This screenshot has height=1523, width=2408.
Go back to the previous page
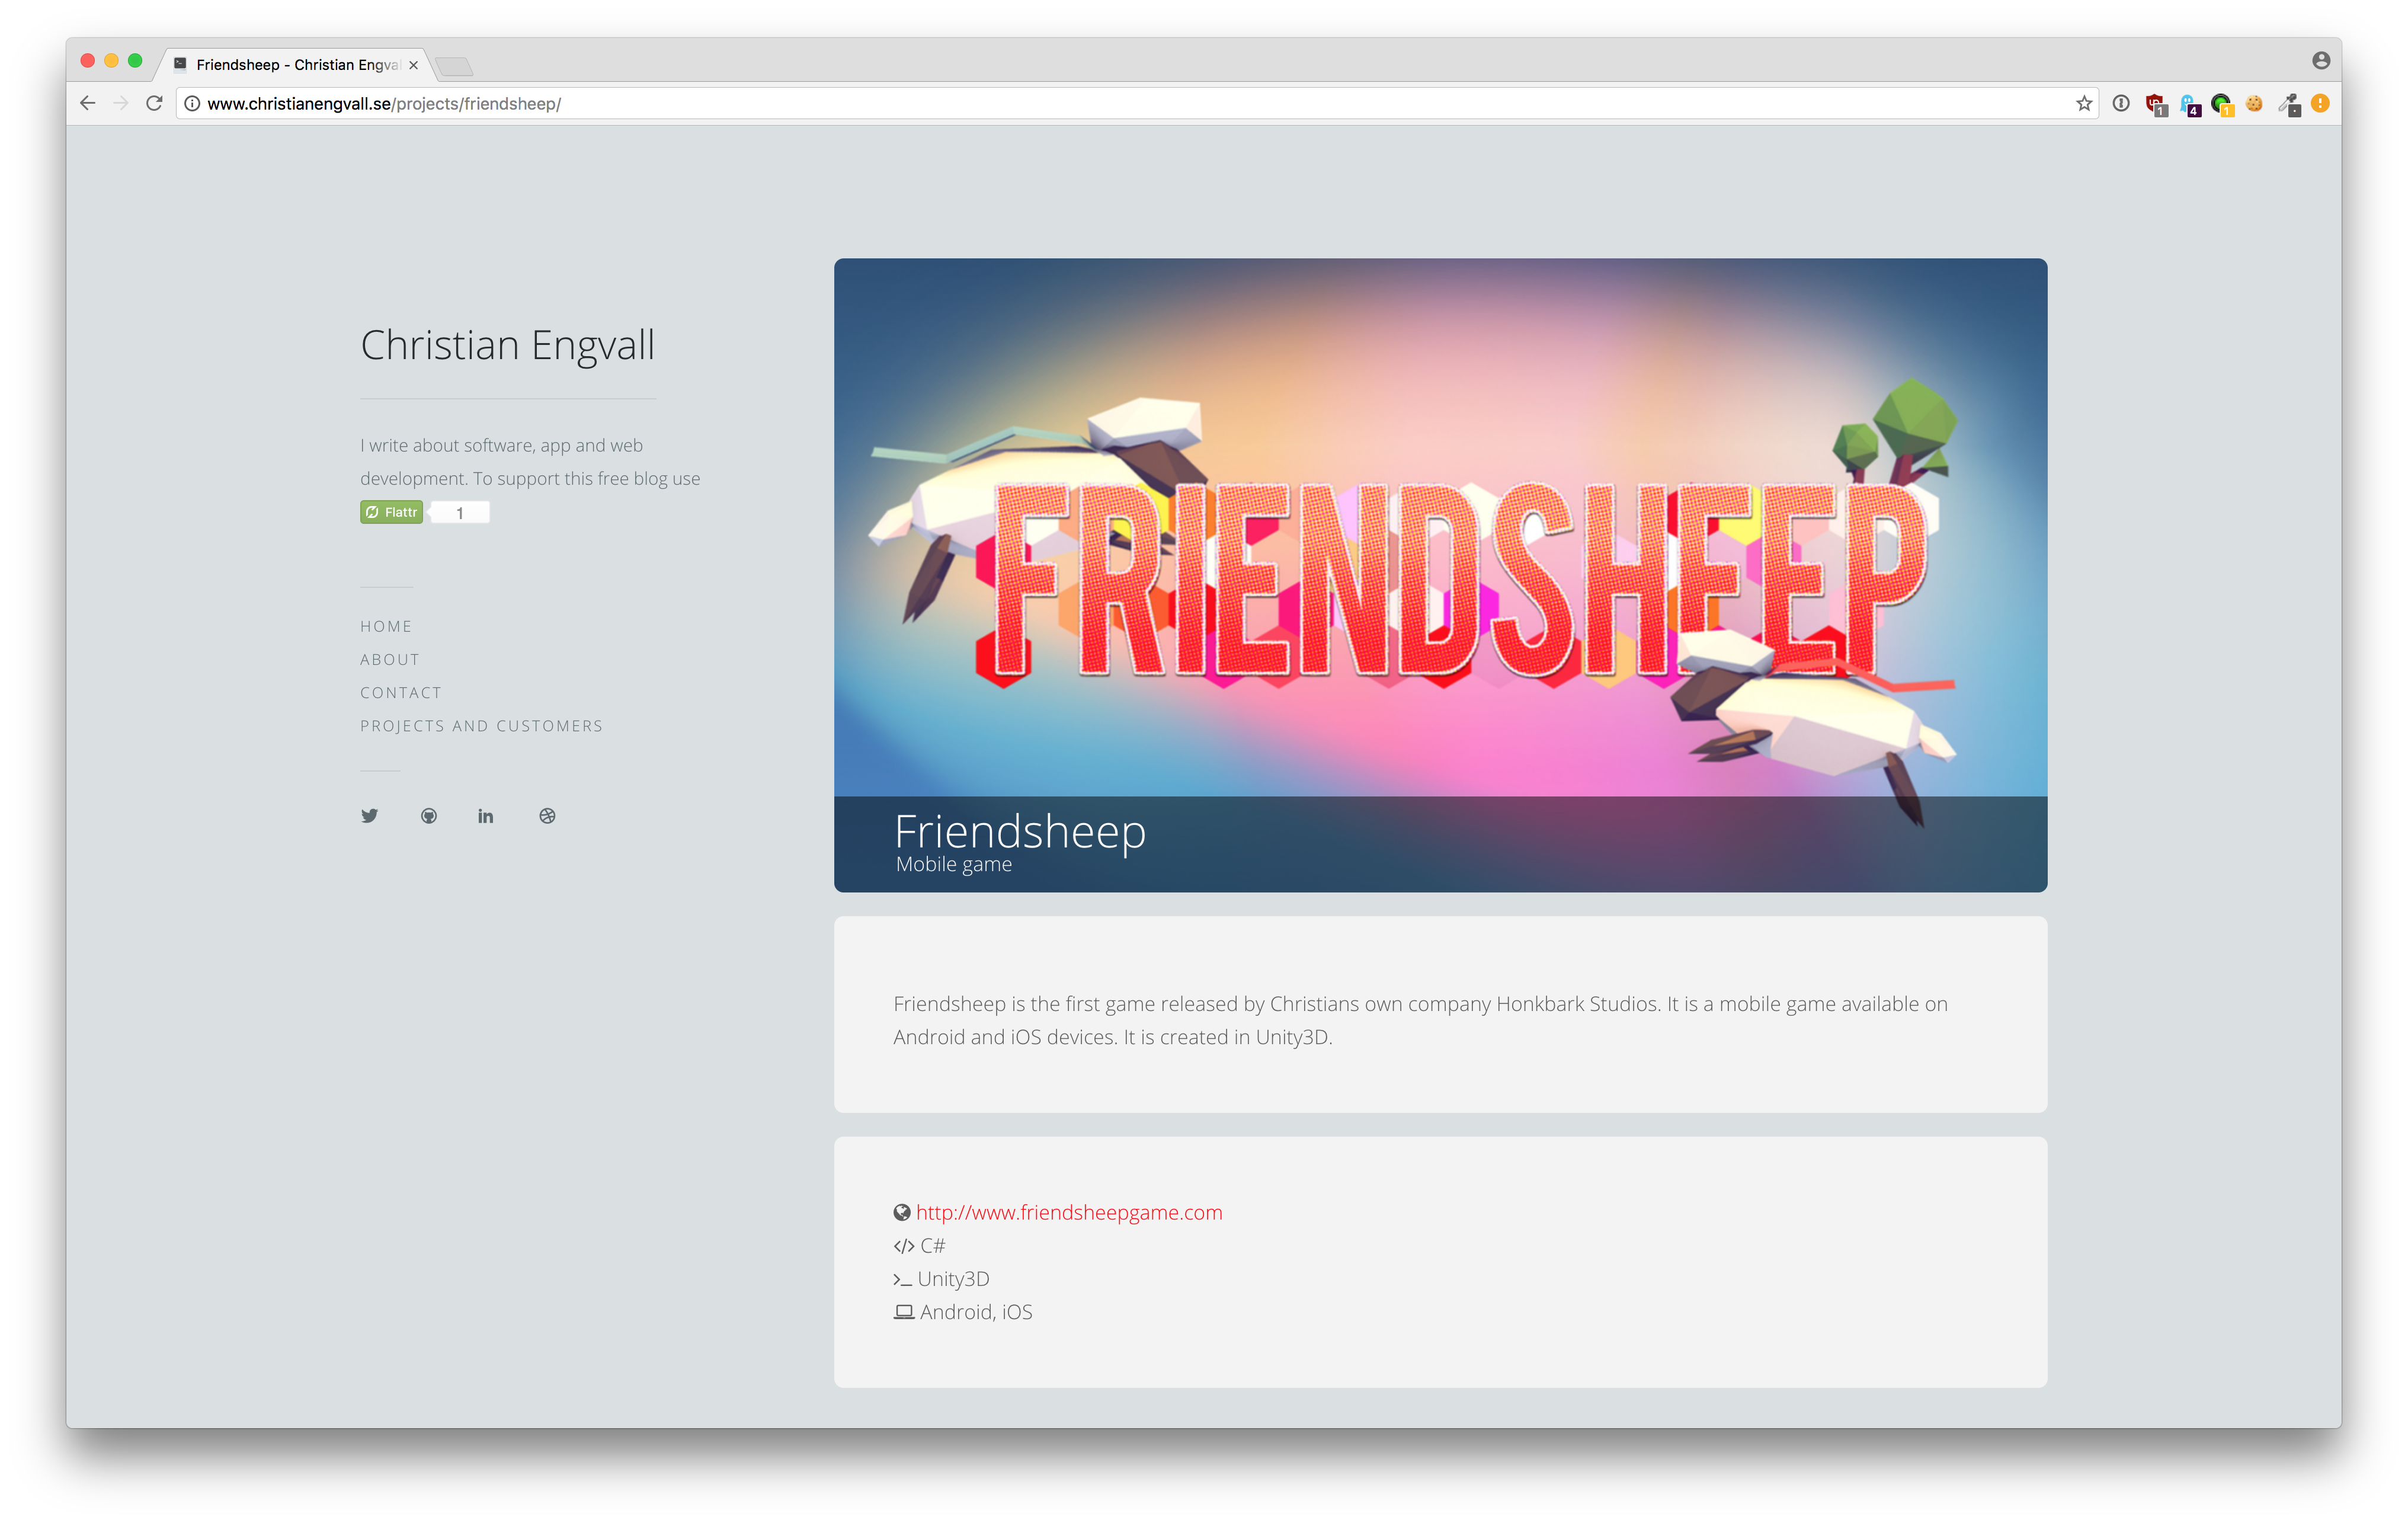click(88, 104)
